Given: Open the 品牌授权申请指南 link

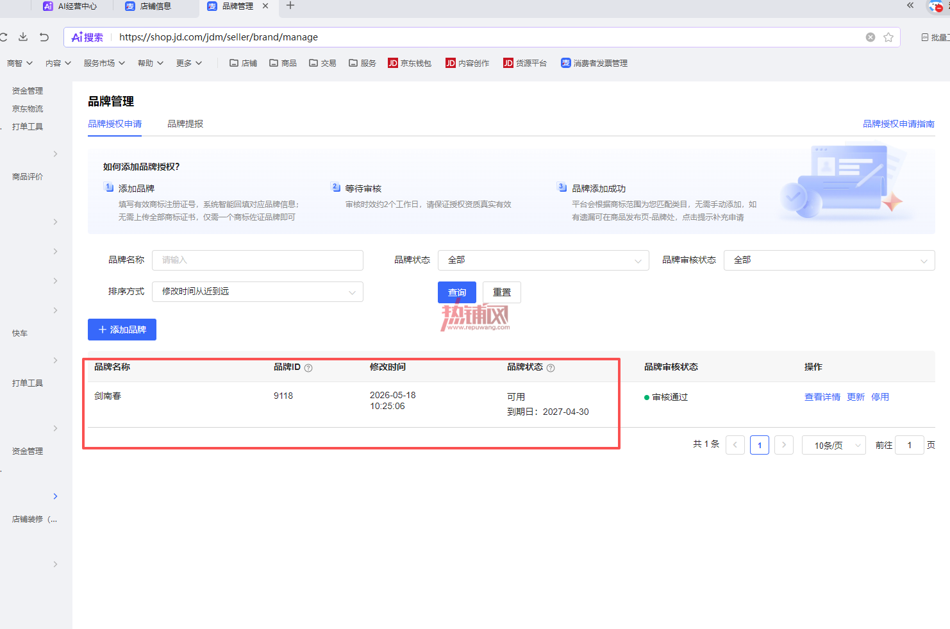Looking at the screenshot, I should [x=899, y=124].
